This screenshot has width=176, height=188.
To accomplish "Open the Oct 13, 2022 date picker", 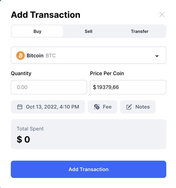I will (48, 107).
